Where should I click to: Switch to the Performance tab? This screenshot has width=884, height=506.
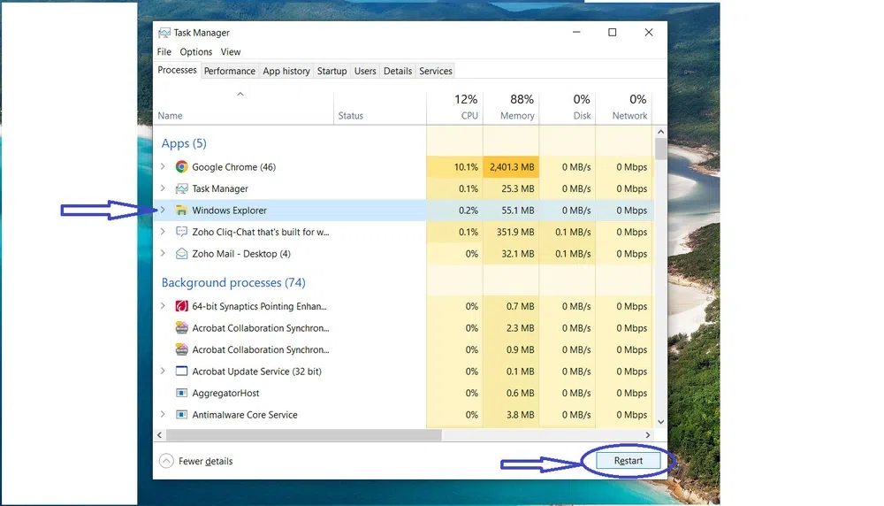(230, 71)
